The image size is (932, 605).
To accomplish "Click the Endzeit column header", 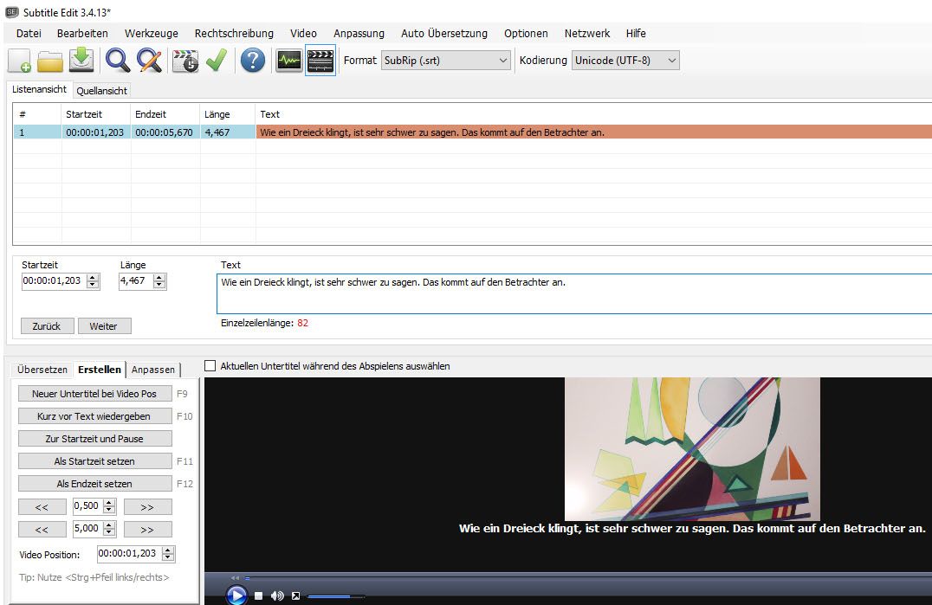I will pyautogui.click(x=165, y=114).
